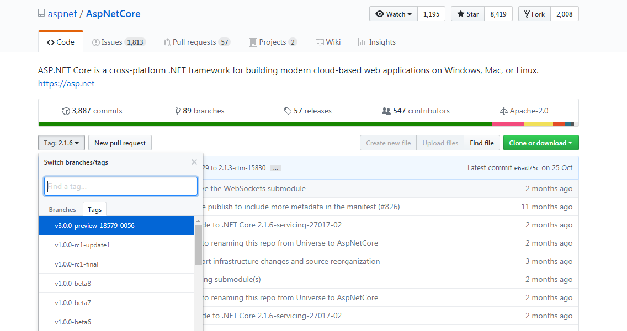This screenshot has width=627, height=331.
Task: Click the Fork button
Action: [535, 14]
